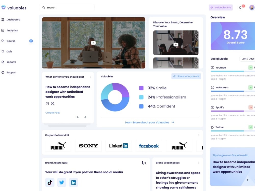255x191 pixels.
Task: Open Corporate brand fit options menu
Action: (199, 135)
